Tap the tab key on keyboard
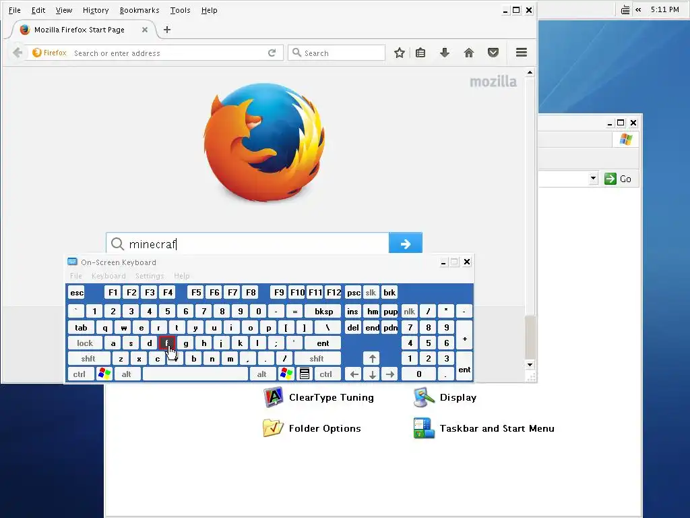The image size is (690, 518). 81,327
